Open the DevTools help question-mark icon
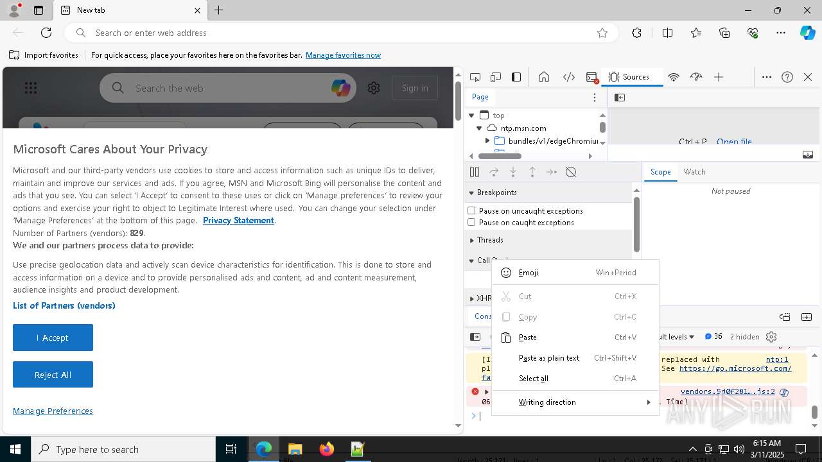822x462 pixels. pos(787,77)
